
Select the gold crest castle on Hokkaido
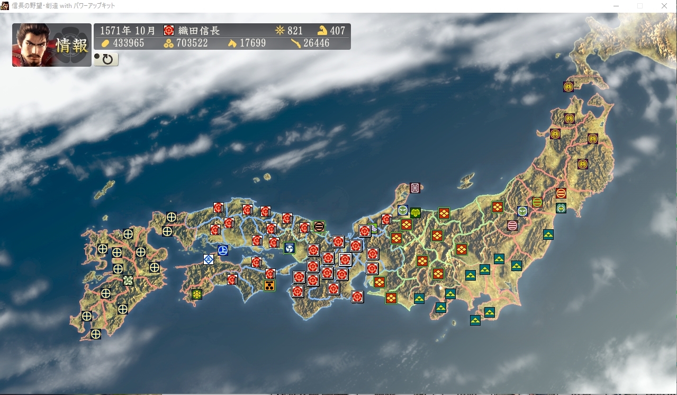point(569,86)
